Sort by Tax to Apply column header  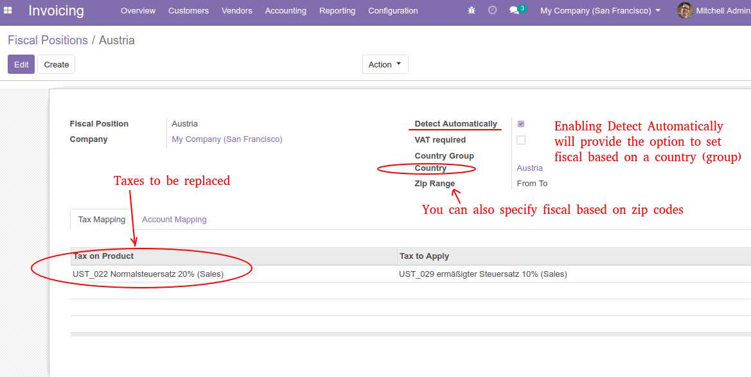(x=574, y=256)
